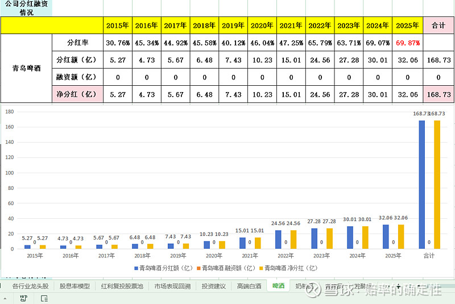The width and height of the screenshot is (455, 304).
Task: Click the tall blue 合计 bar in chart
Action: [421, 185]
